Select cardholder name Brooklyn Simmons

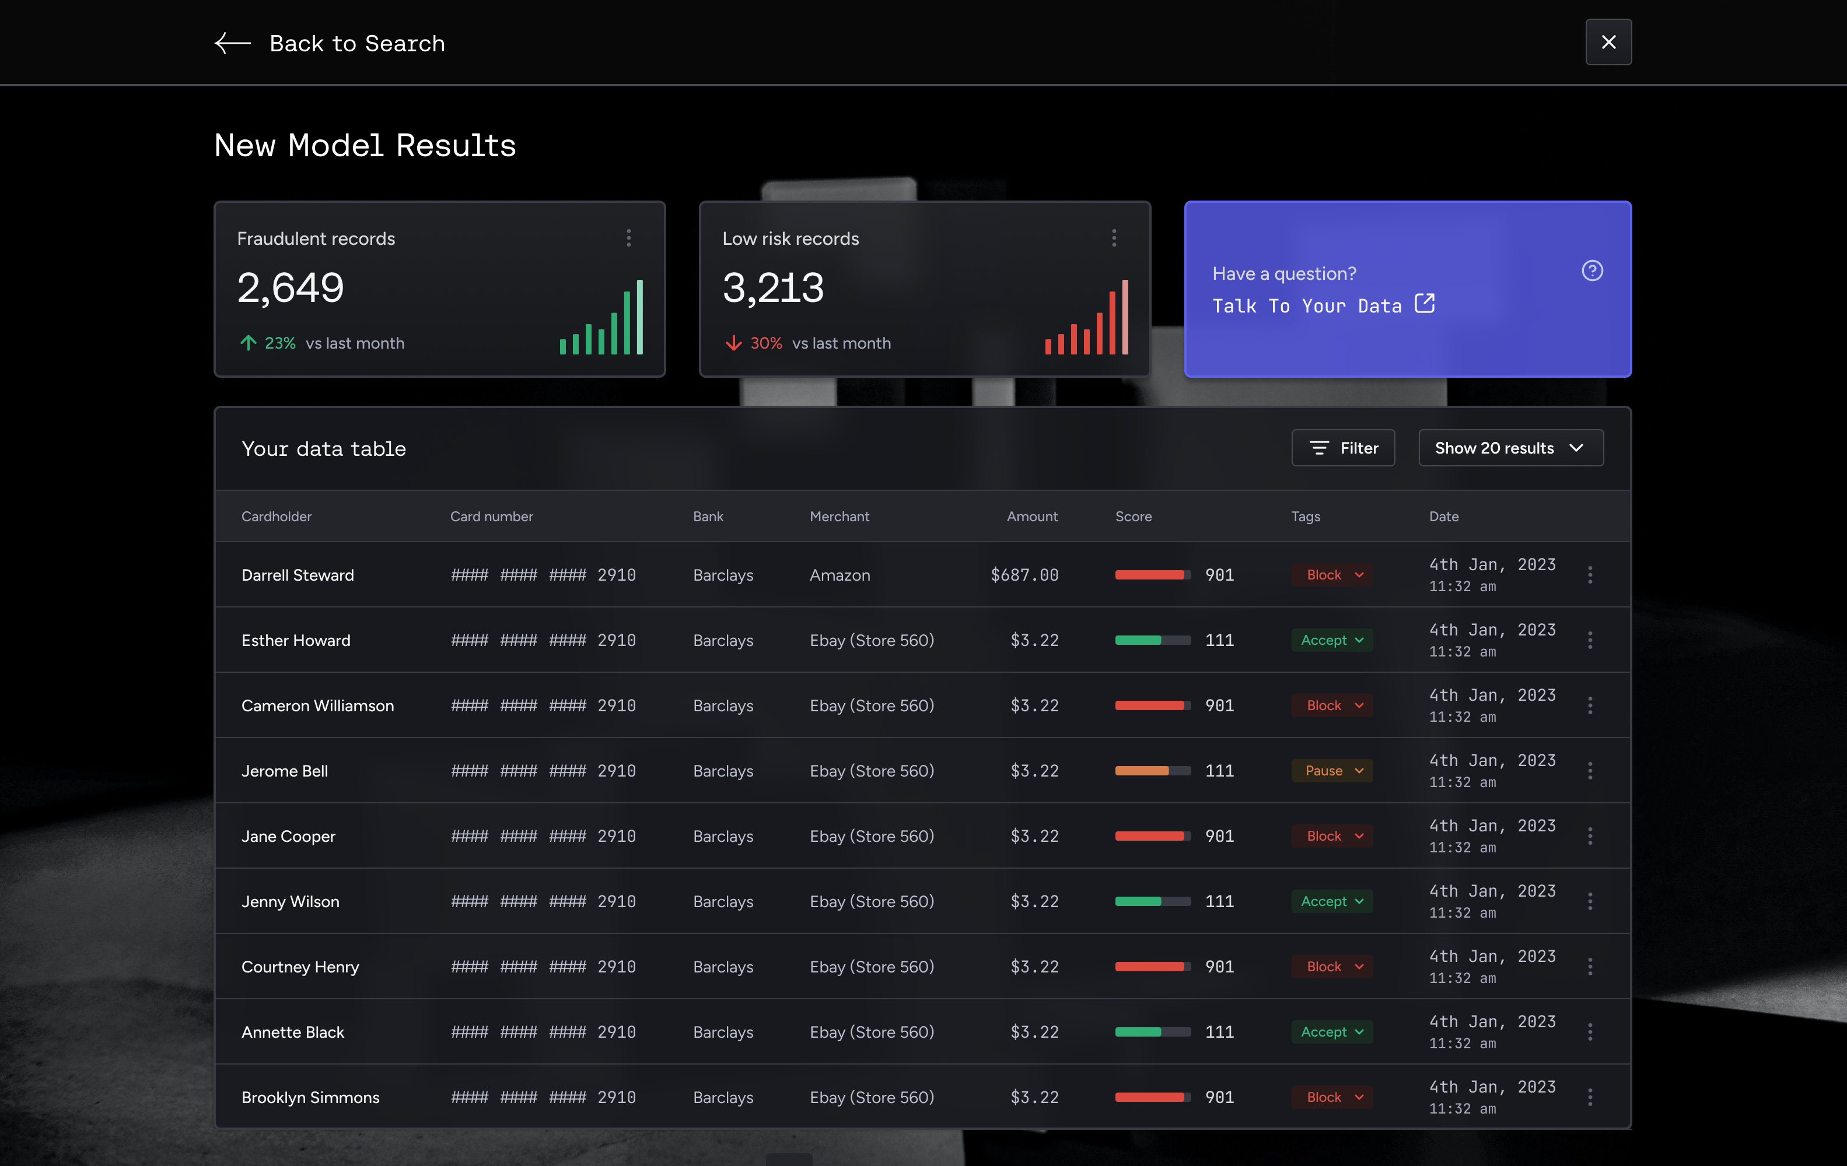click(x=310, y=1097)
